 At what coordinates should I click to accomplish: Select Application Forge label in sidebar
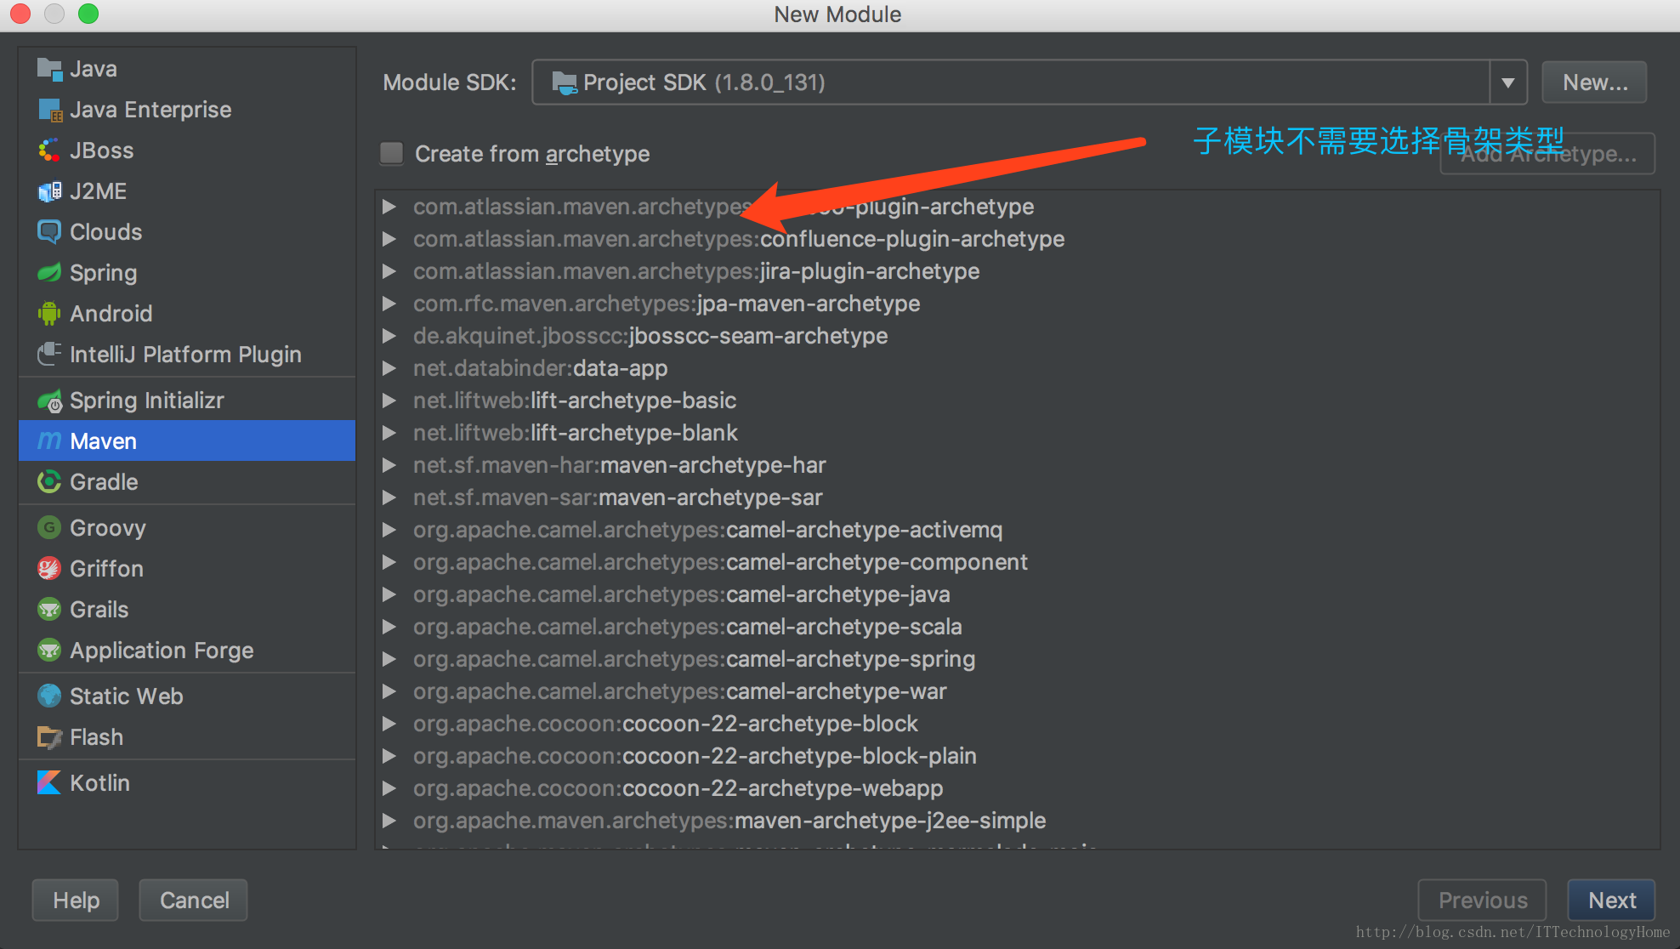pos(162,651)
